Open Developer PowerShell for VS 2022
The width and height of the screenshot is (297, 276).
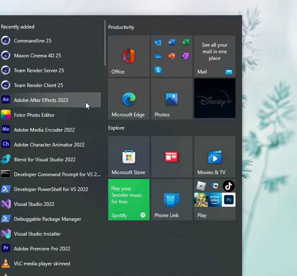coord(50,189)
